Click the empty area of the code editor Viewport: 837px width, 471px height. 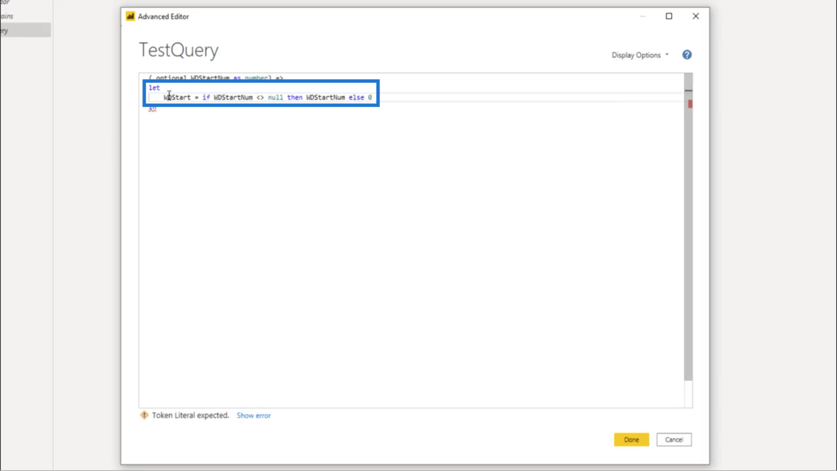[x=411, y=259]
